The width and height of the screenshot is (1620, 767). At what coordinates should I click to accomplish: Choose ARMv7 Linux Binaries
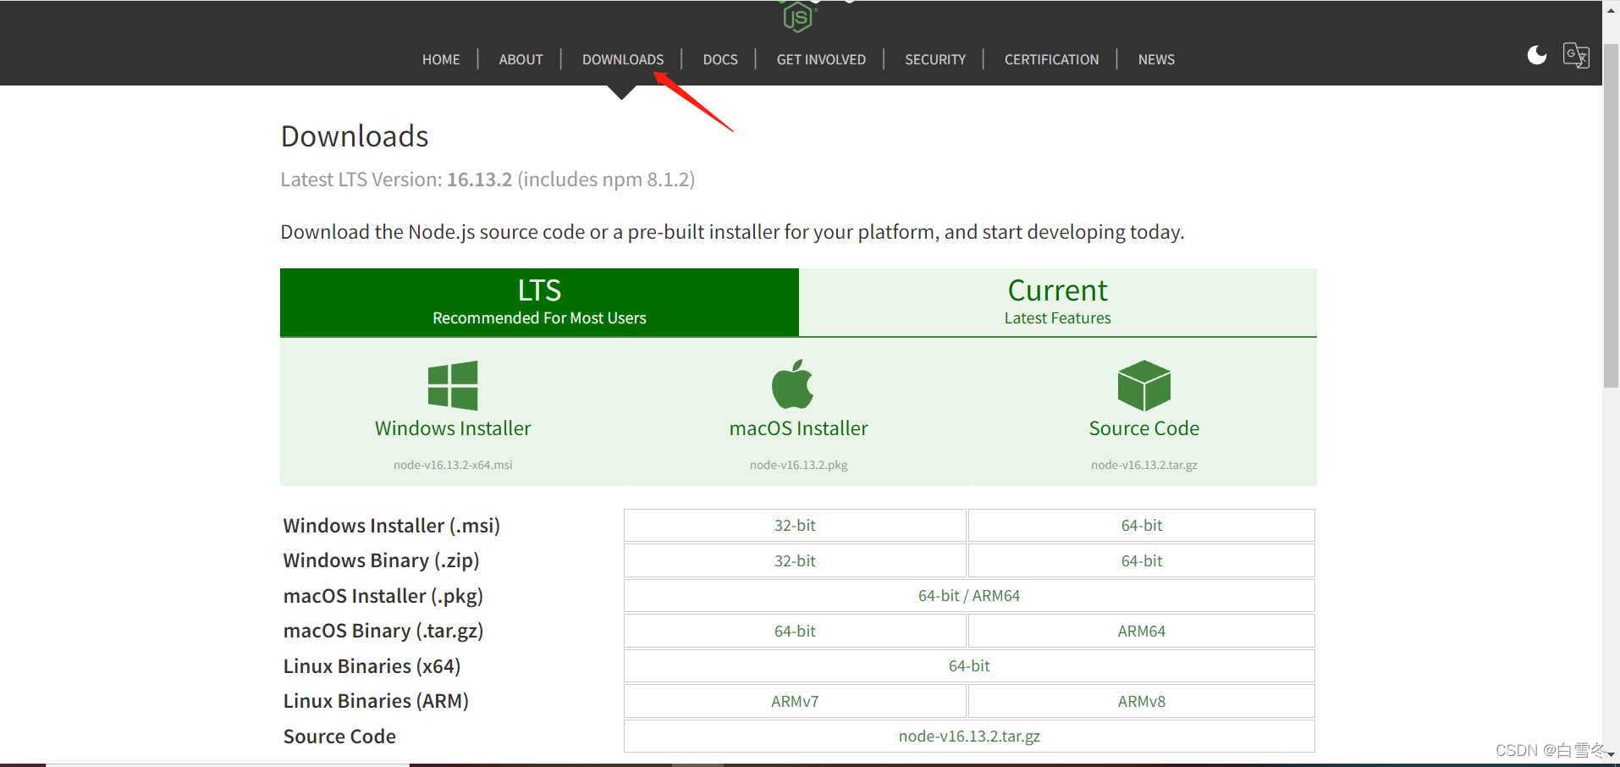[x=795, y=701]
